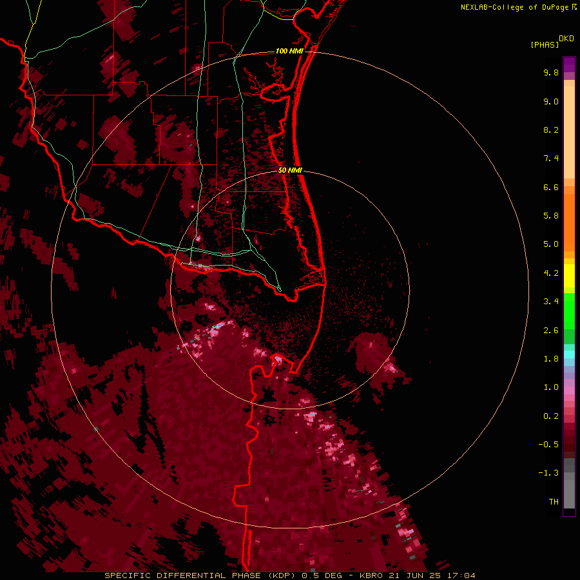Click the 4.2 scale value
Image resolution: width=580 pixels, height=580 pixels.
[551, 273]
